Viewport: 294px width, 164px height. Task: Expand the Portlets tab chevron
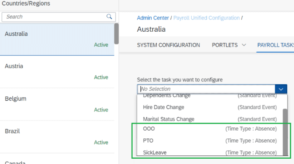[244, 45]
